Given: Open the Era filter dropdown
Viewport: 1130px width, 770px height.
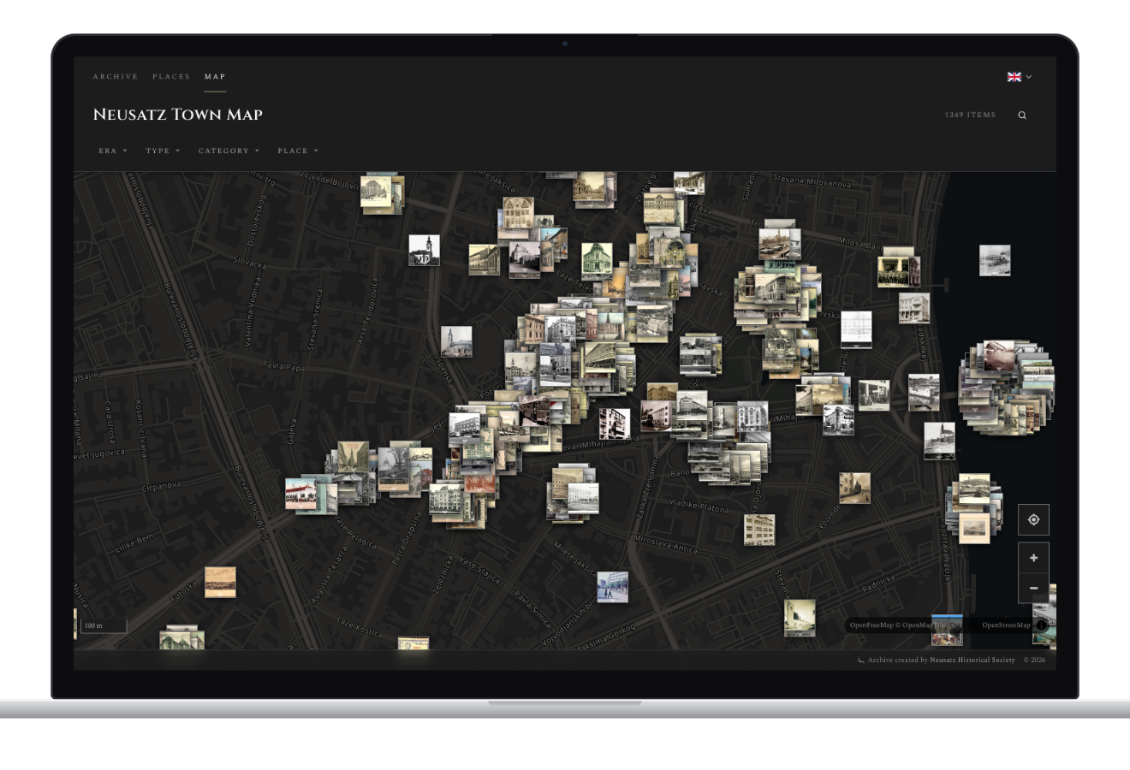Looking at the screenshot, I should 112,151.
